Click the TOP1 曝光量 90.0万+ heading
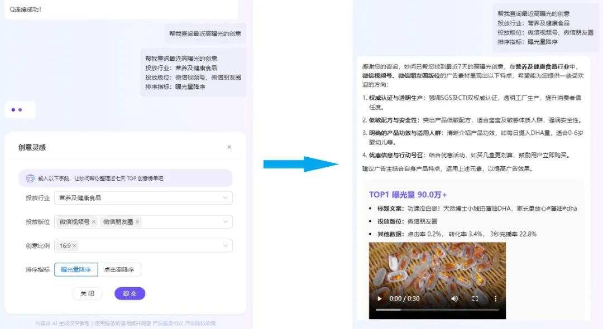Image resolution: width=603 pixels, height=329 pixels. point(408,195)
